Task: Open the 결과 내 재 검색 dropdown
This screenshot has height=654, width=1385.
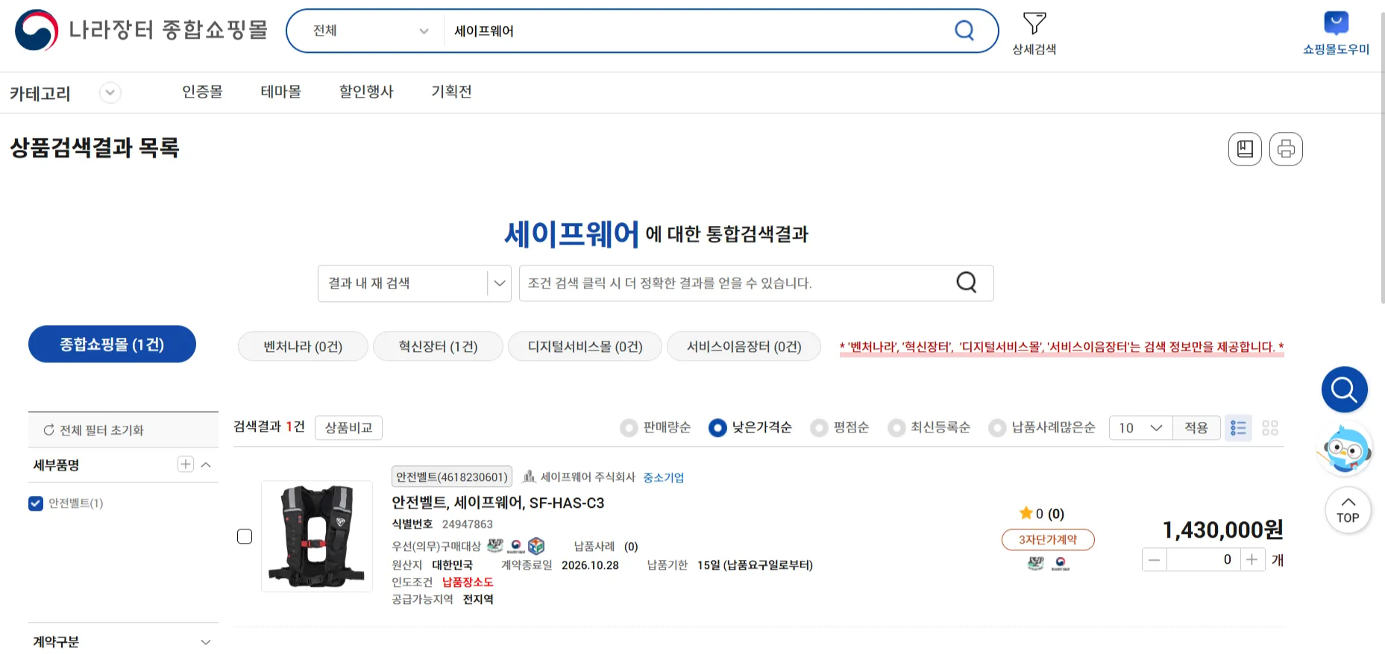Action: (415, 283)
